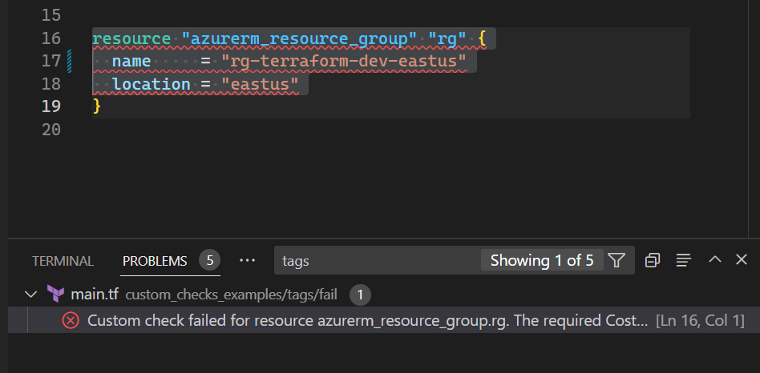The width and height of the screenshot is (760, 373).
Task: Click the custom_checks_examples/tags/fail path text
Action: tap(231, 295)
